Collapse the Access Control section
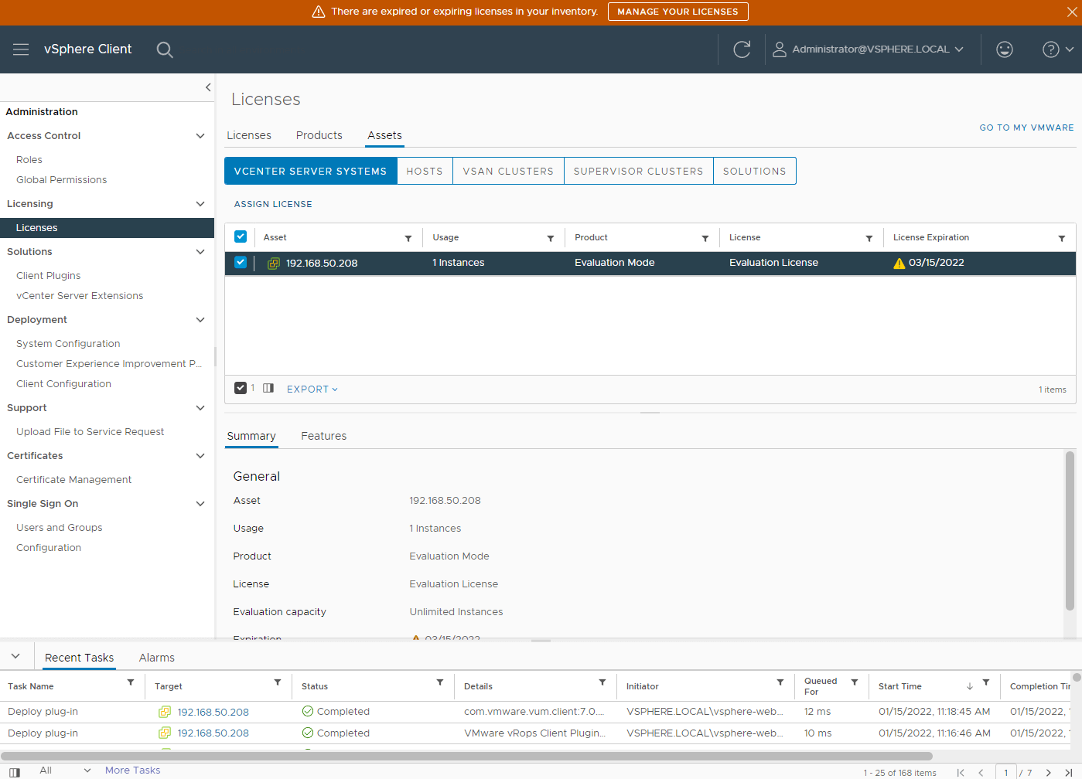The height and width of the screenshot is (779, 1082). tap(200, 136)
